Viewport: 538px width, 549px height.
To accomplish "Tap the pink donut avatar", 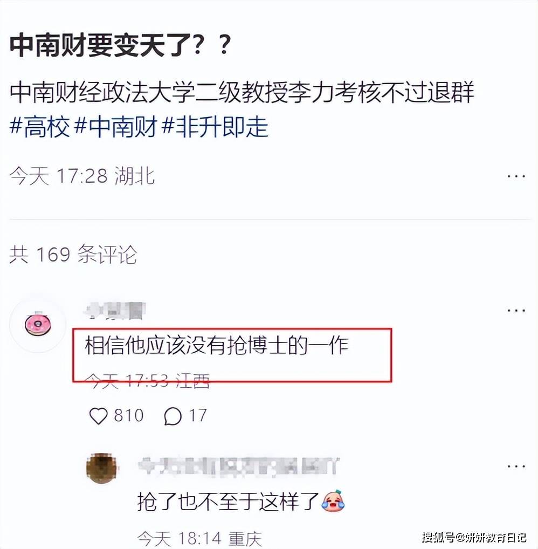I will click(38, 325).
